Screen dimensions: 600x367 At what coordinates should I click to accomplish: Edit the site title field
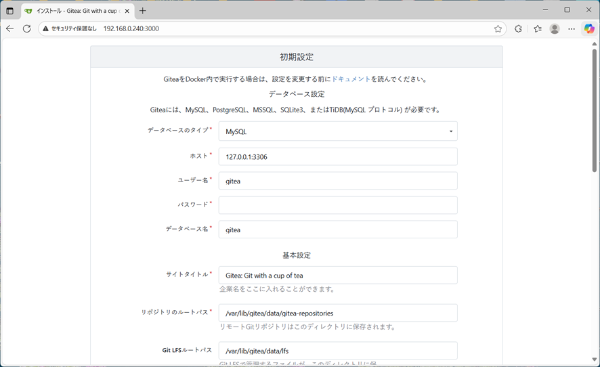point(338,275)
